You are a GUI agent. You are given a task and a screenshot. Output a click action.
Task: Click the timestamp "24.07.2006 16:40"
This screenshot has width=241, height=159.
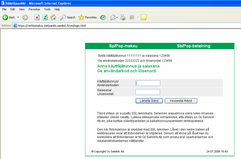pyautogui.click(x=217, y=151)
